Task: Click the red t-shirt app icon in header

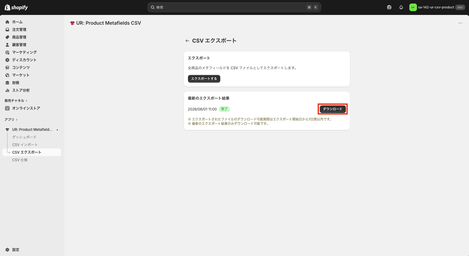Action: click(x=72, y=23)
